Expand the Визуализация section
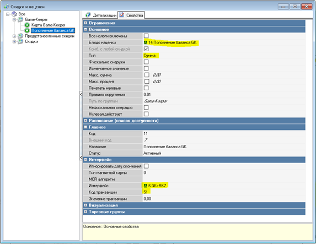 [85, 205]
